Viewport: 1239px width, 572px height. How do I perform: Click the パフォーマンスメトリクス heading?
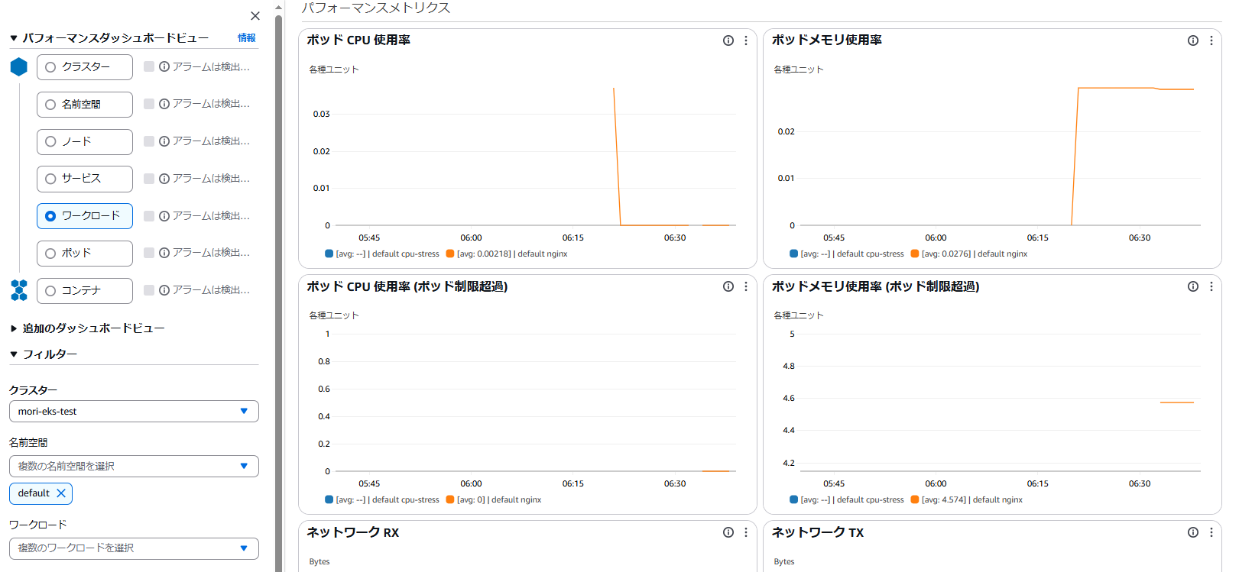click(x=375, y=8)
